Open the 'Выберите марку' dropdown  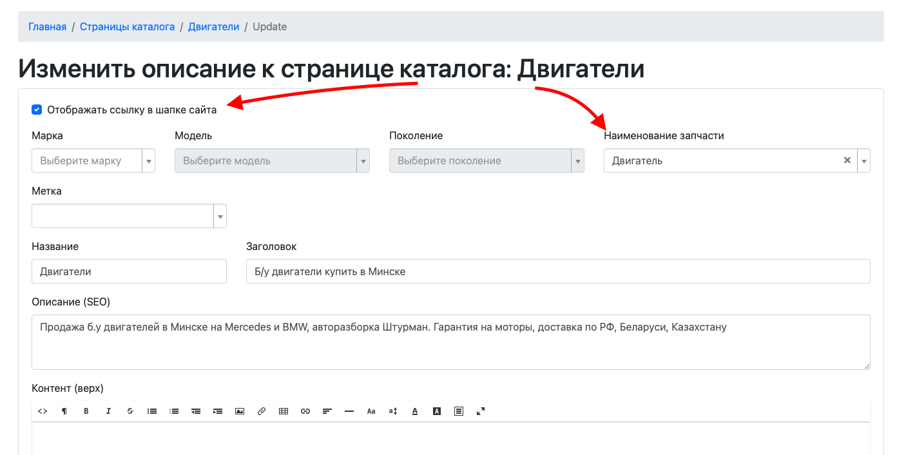coord(148,160)
